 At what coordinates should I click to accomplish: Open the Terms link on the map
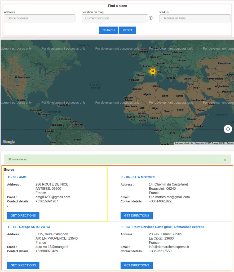click(x=230, y=143)
